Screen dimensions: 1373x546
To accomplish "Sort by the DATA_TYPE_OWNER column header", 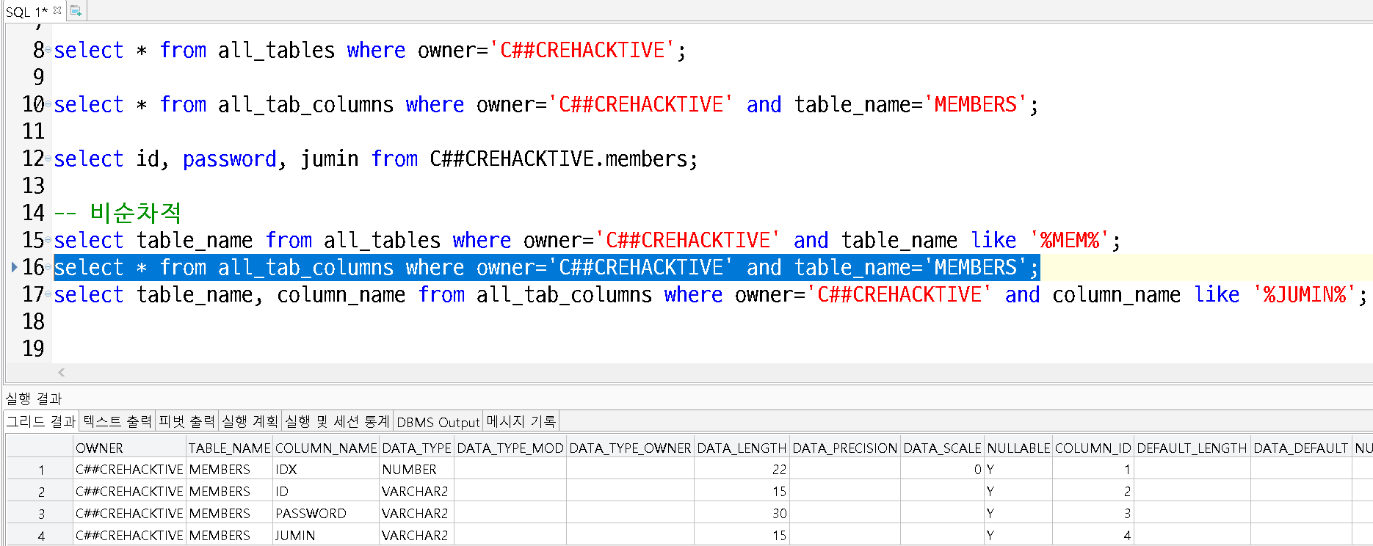I will pos(630,448).
